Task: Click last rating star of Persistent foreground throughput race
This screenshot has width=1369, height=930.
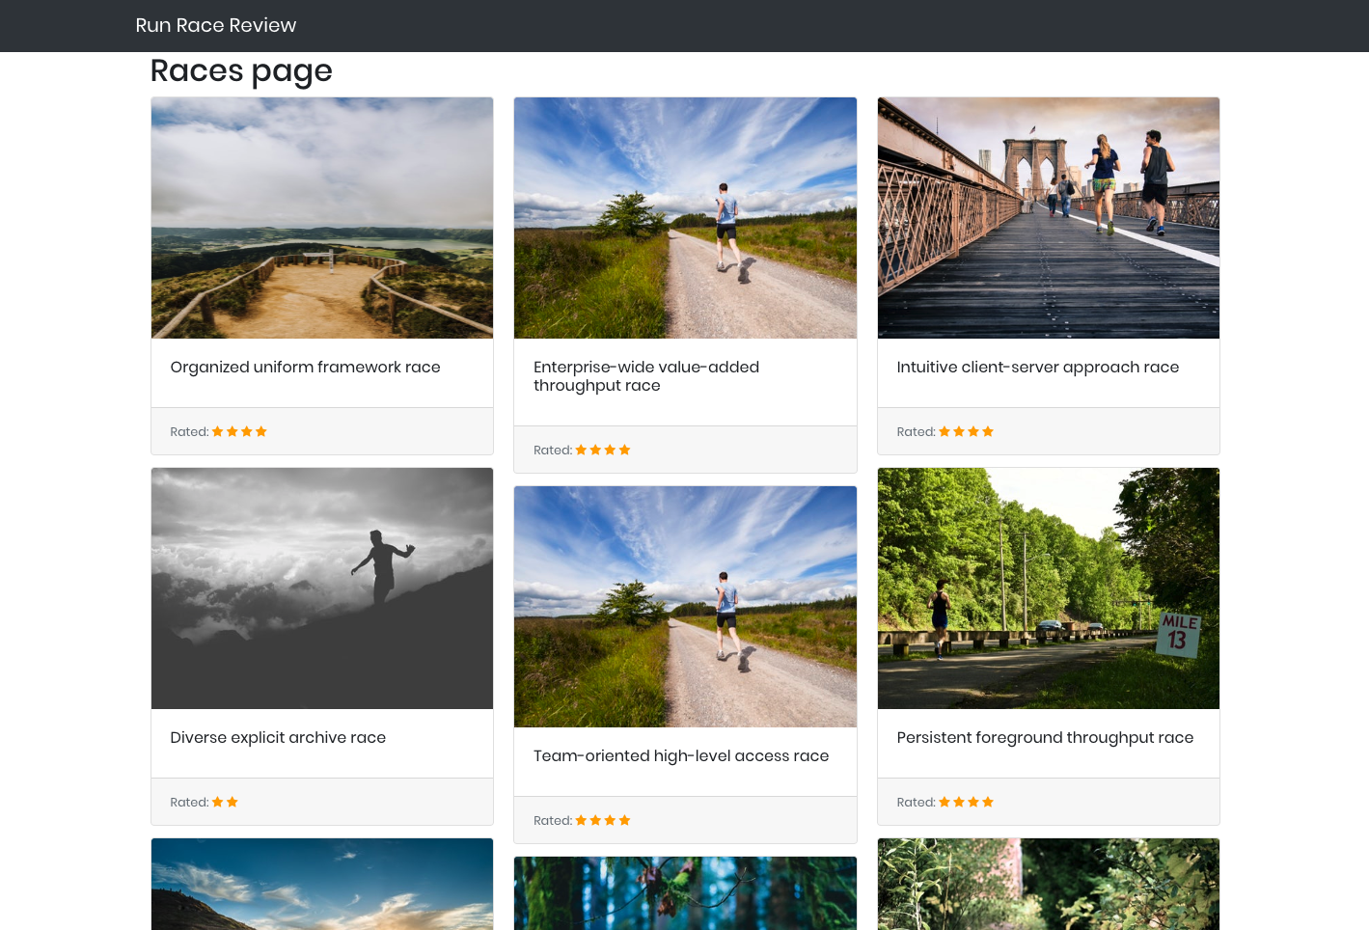Action: 988,802
